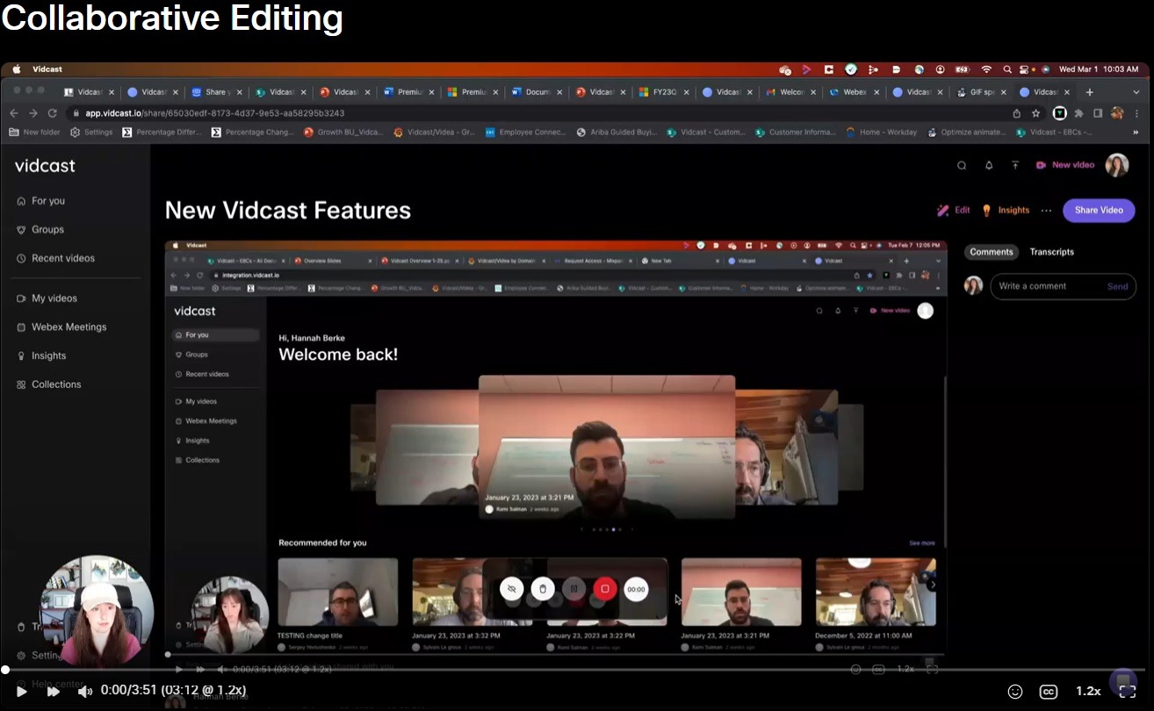This screenshot has width=1154, height=711.
Task: Open Groups in main Vidcast sidebar
Action: pos(40,229)
